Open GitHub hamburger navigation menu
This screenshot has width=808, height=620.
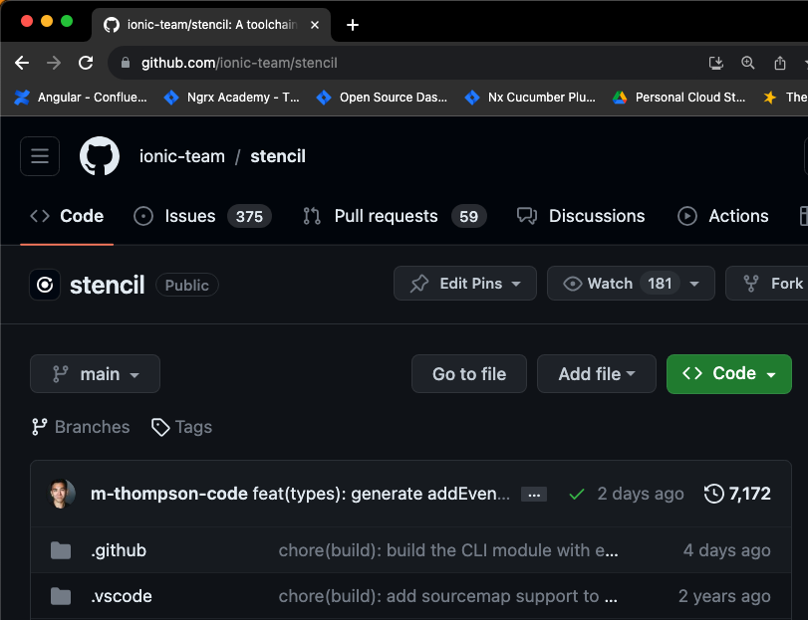(40, 156)
